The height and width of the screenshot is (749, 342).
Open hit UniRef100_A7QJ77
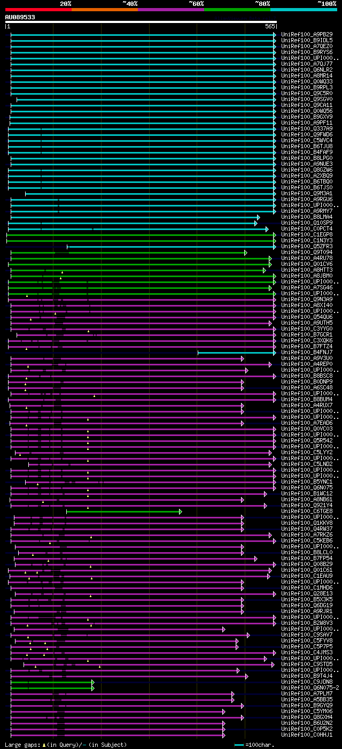pos(307,64)
